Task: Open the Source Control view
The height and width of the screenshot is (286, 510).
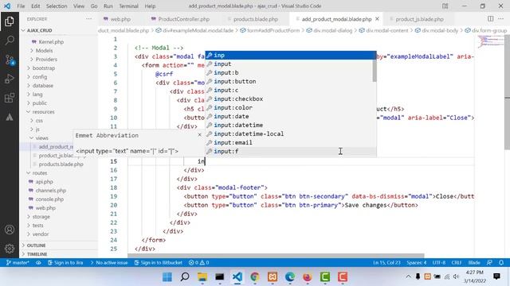Action: coord(10,60)
